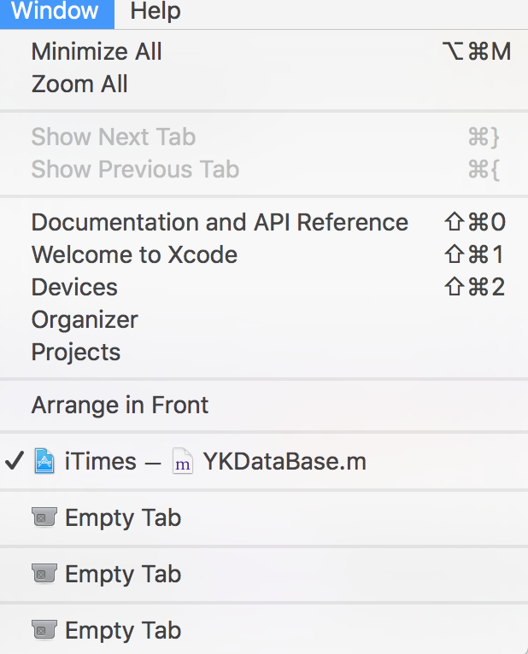Select Arrange in Front

(x=120, y=406)
